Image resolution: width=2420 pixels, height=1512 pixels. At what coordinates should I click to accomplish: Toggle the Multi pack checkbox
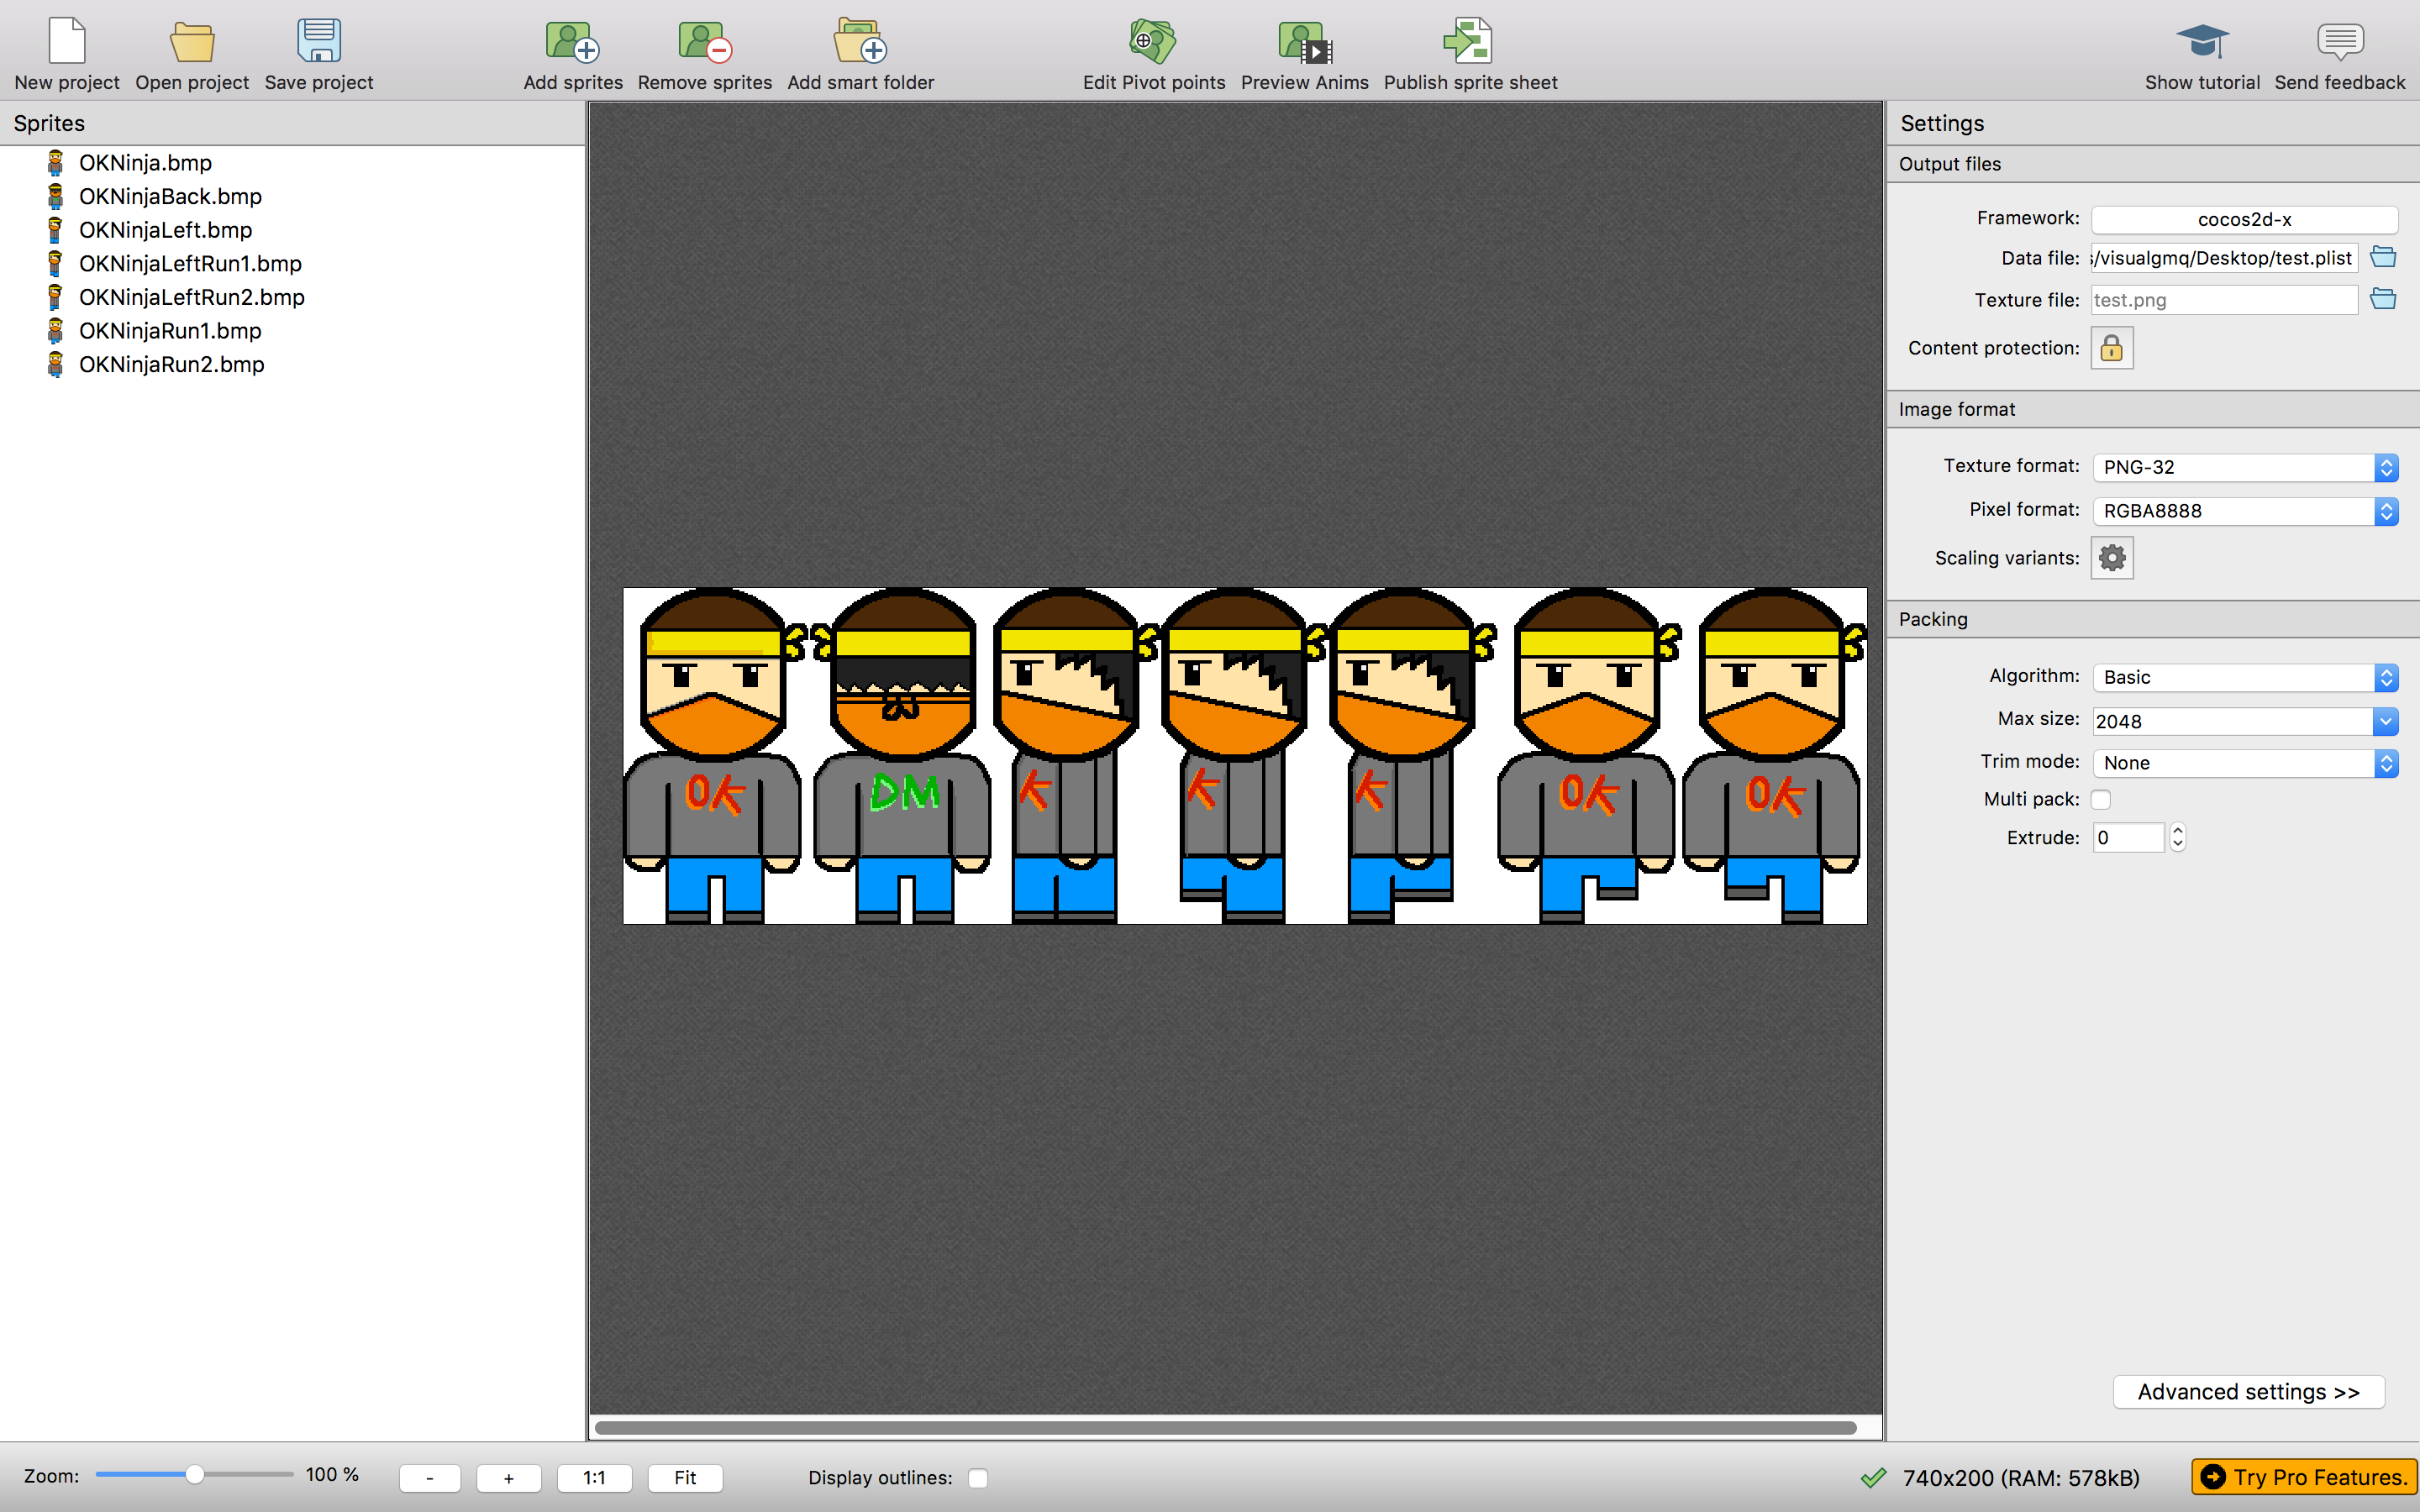pyautogui.click(x=2101, y=799)
